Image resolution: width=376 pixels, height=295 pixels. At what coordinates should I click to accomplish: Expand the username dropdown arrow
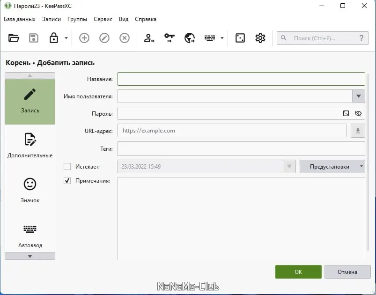[359, 96]
